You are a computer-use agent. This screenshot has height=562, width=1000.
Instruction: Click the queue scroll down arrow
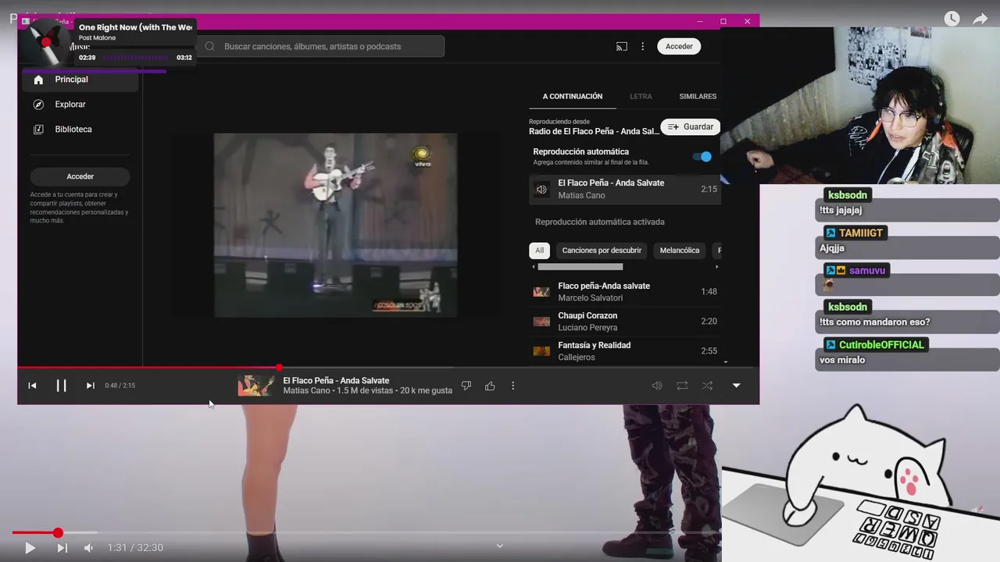(x=726, y=362)
